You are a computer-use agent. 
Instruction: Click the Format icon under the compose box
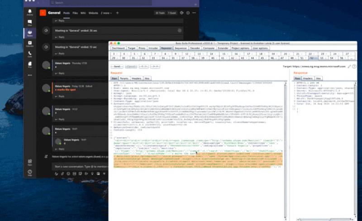click(x=56, y=173)
